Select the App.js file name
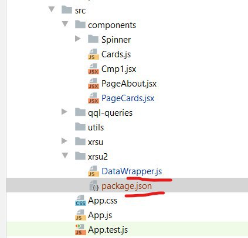Viewport: 248px width, 238px height. (100, 215)
